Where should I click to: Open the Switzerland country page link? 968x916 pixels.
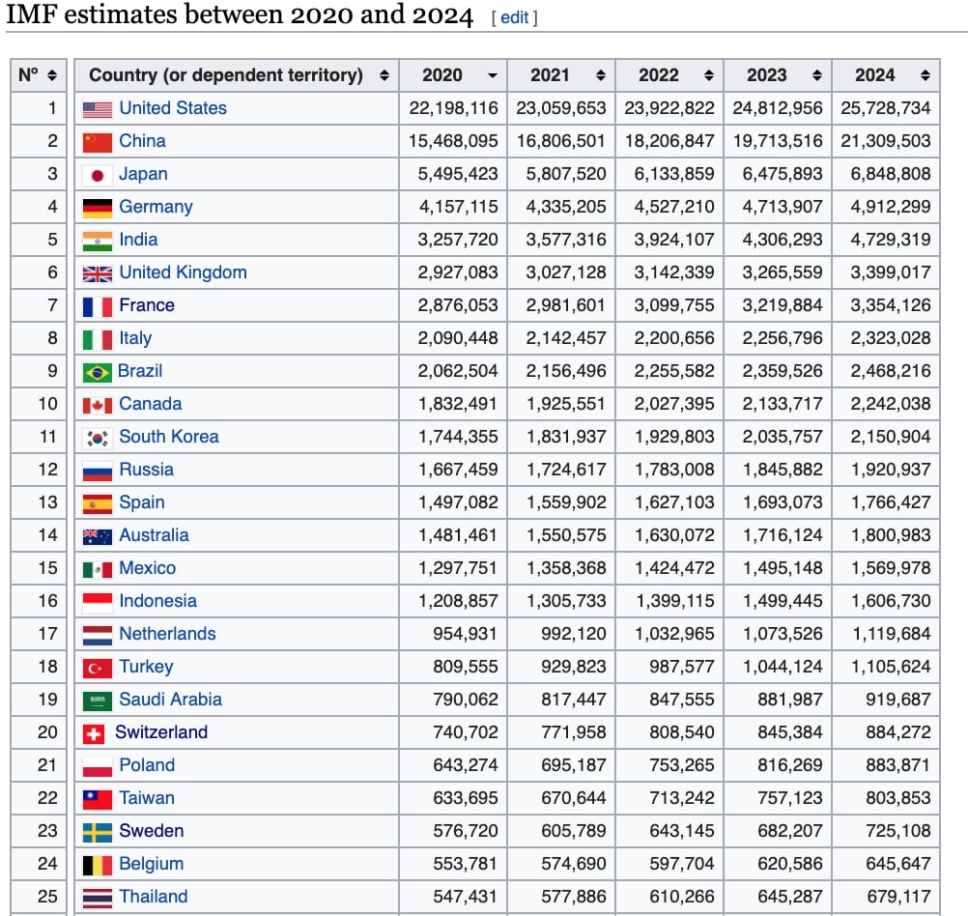pyautogui.click(x=160, y=732)
